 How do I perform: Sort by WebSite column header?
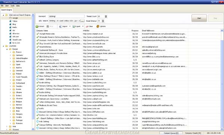(x=105, y=30)
